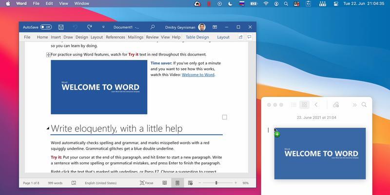
Task: Click the Redo arrow in title bar
Action: pos(90,27)
